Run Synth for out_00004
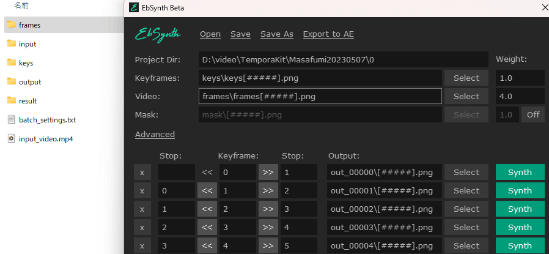The width and height of the screenshot is (549, 254). point(520,245)
